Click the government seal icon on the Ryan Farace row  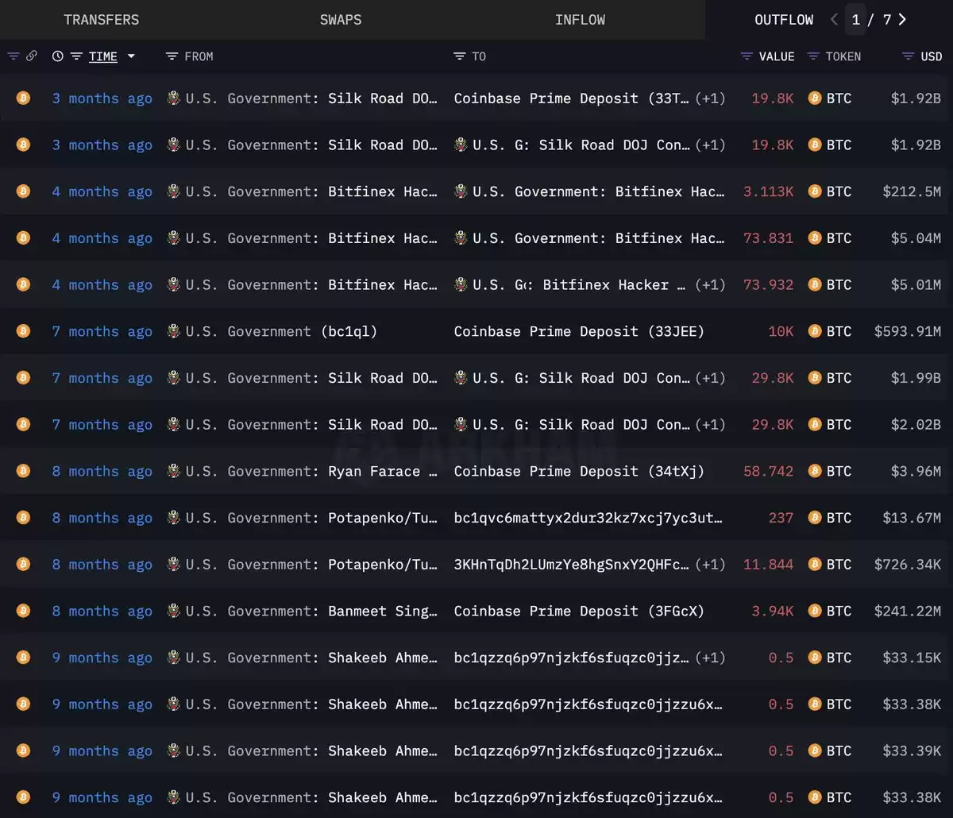[x=174, y=471]
